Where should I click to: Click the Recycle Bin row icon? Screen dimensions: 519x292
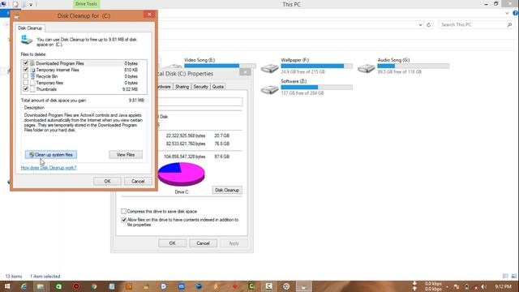coord(32,76)
